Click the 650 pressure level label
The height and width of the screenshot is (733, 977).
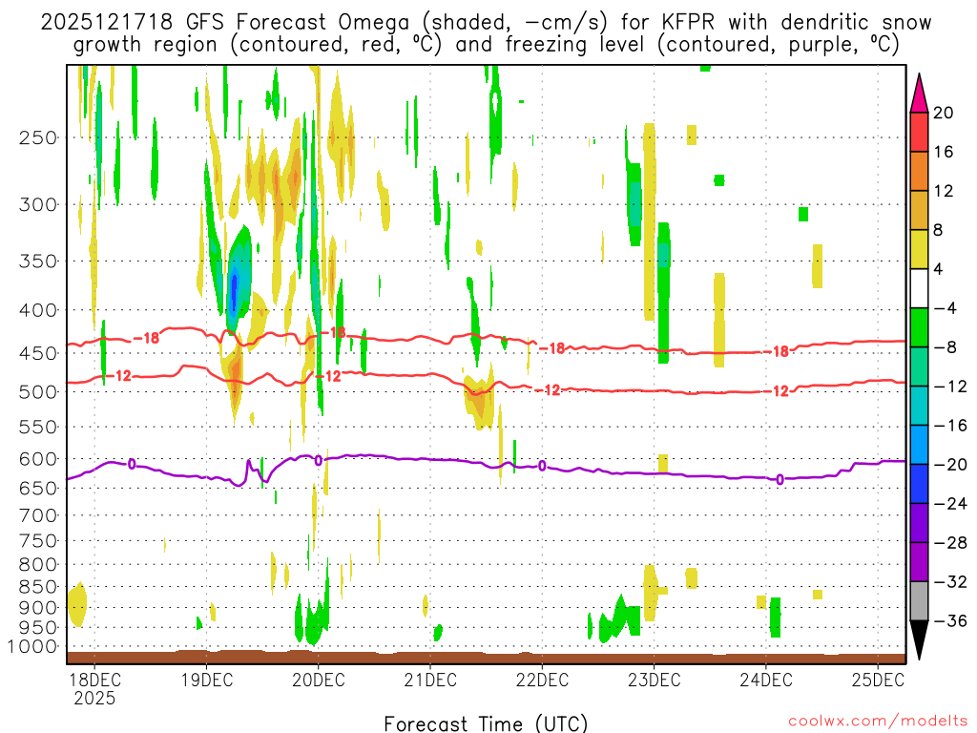[x=38, y=488]
